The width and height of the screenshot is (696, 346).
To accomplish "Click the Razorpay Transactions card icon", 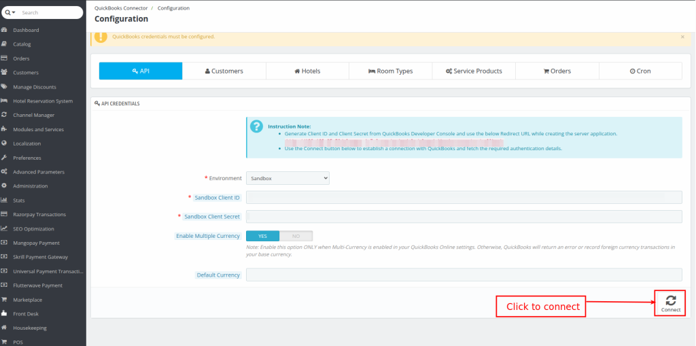I will pos(4,214).
